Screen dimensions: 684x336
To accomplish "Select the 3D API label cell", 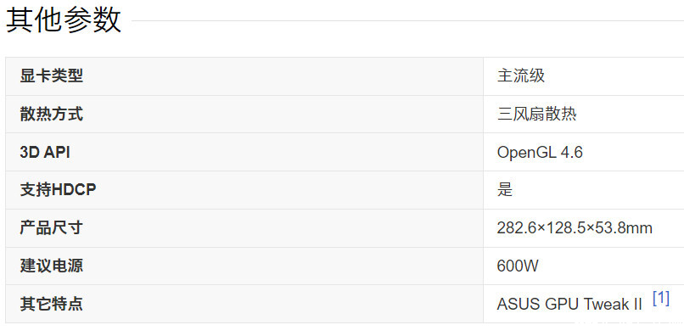I will pyautogui.click(x=244, y=152).
